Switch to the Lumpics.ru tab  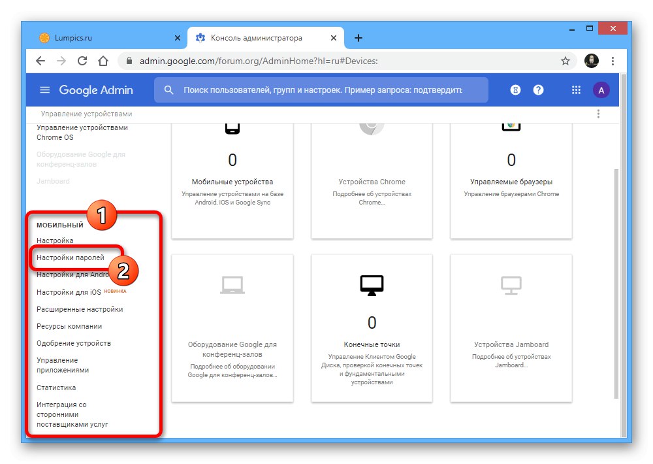pyautogui.click(x=108, y=38)
